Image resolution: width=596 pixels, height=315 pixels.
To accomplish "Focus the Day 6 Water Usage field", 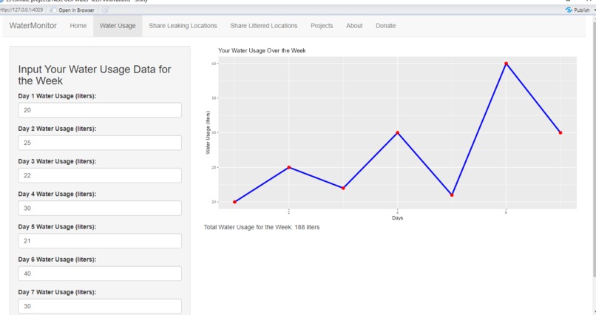I will 100,274.
